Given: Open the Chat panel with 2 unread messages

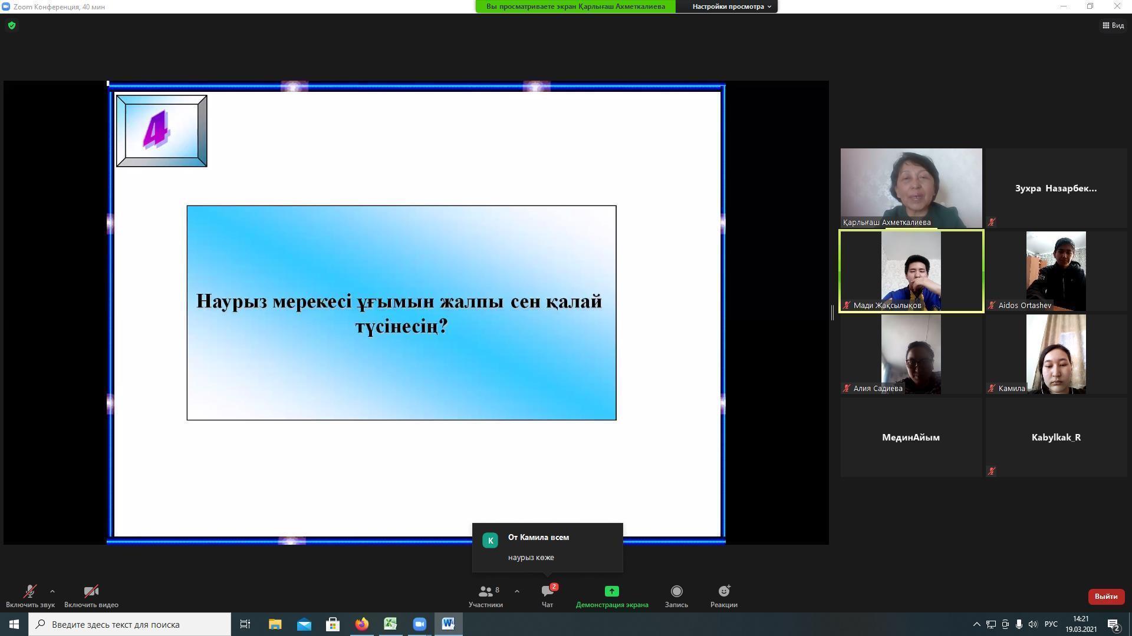Looking at the screenshot, I should click(547, 591).
